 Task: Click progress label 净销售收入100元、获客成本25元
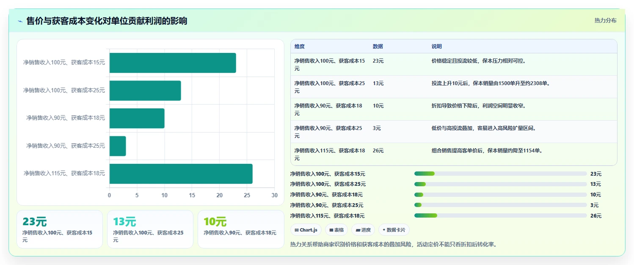click(328, 184)
